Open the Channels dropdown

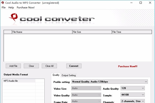pyautogui.click(x=133, y=101)
